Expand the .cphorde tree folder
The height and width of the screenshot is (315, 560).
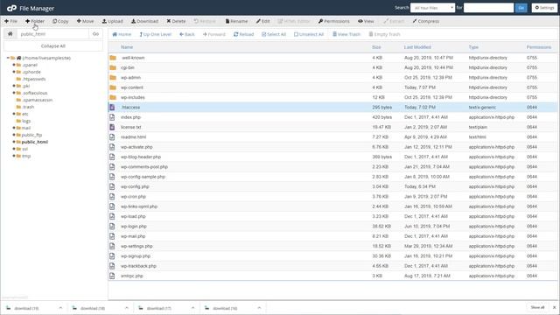click(x=14, y=72)
